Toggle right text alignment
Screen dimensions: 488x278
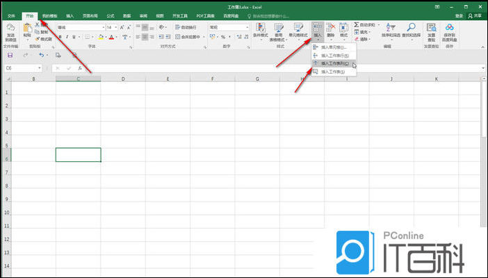(x=152, y=37)
